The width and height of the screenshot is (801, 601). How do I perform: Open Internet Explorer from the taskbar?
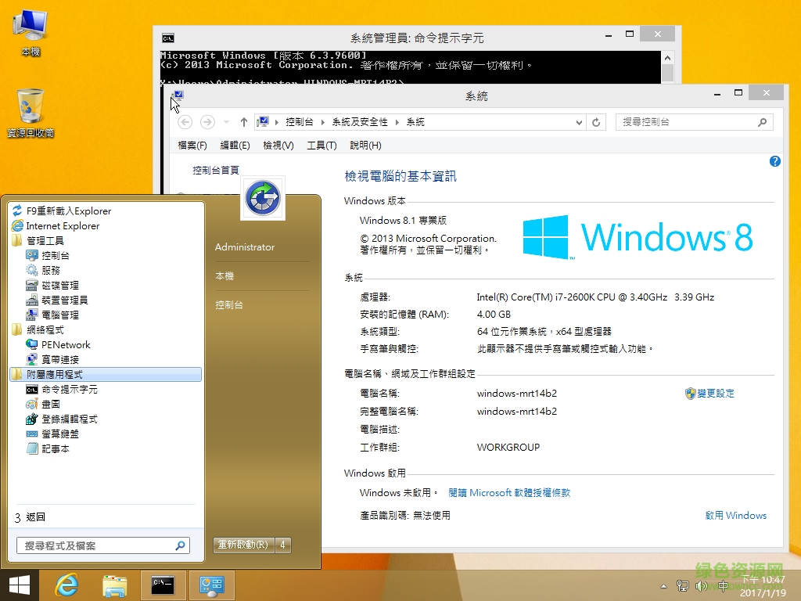(66, 585)
